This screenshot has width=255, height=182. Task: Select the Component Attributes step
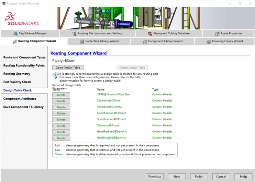[20, 99]
